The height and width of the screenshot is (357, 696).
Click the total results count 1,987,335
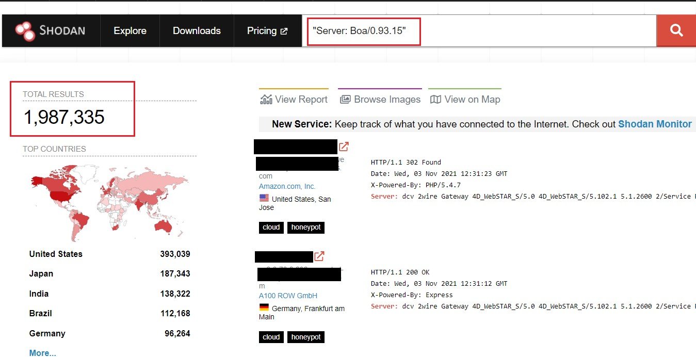64,117
